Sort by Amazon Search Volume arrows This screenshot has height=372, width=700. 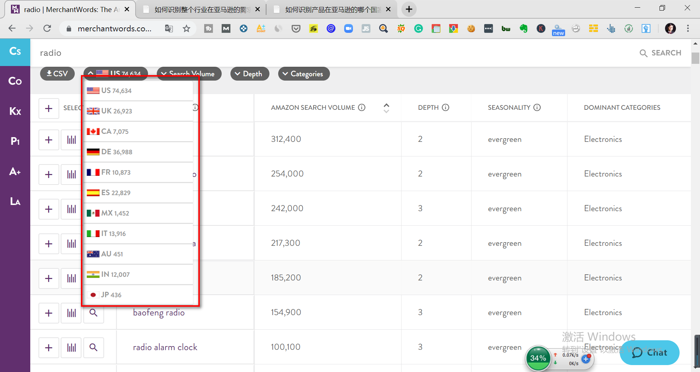[386, 108]
